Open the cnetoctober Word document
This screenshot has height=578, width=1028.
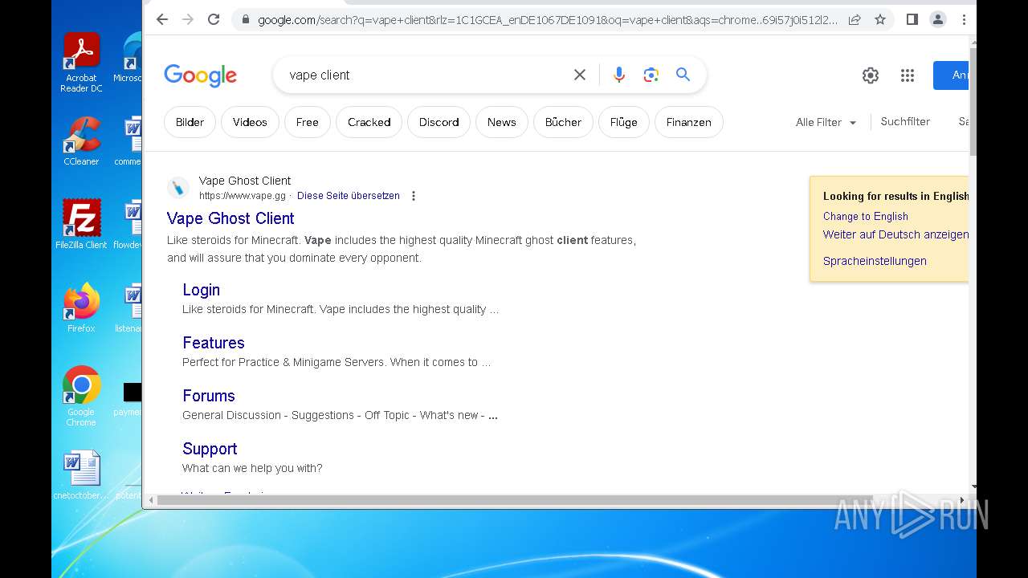pos(81,475)
